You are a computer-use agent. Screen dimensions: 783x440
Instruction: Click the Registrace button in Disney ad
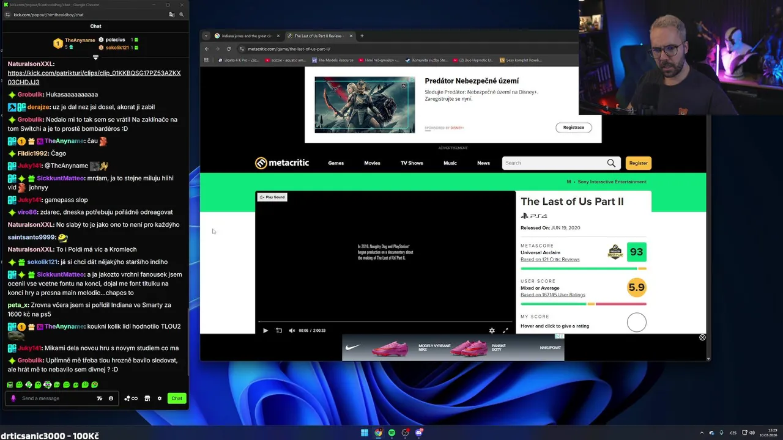tap(574, 127)
